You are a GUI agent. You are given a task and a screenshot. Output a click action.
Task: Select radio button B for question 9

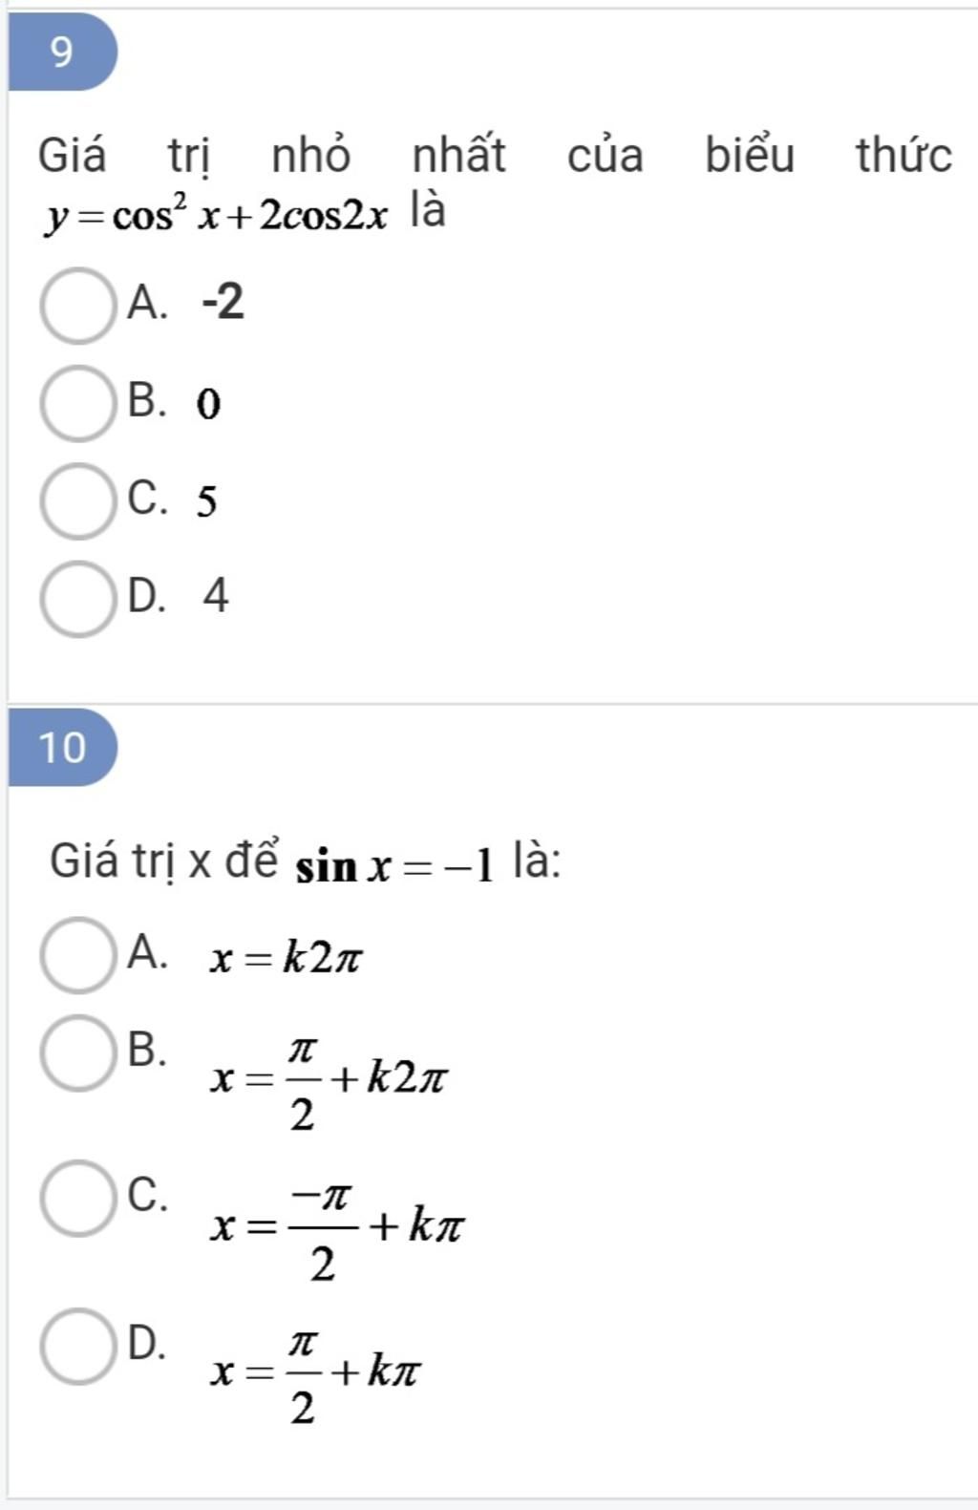point(77,403)
